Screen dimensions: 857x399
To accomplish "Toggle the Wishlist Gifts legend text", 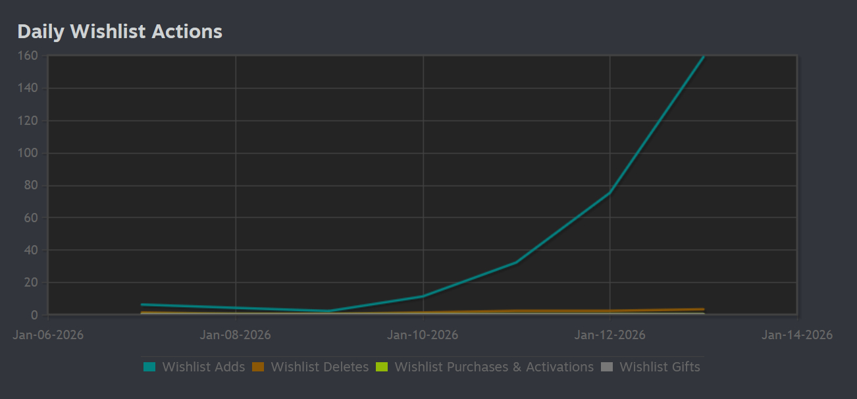I will point(660,367).
